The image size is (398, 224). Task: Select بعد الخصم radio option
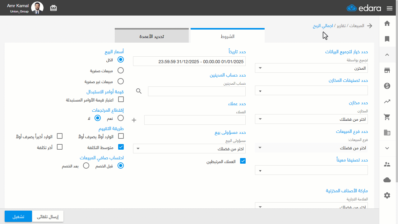[86, 166]
